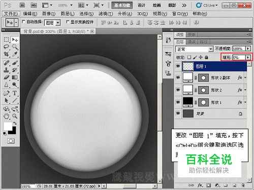Open the 滤镜(T) menu
The image size is (254, 190).
pos(106,14)
